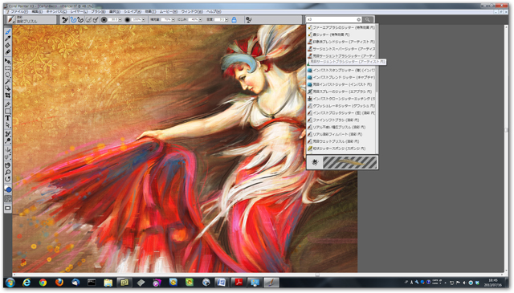The width and height of the screenshot is (514, 293).
Task: Select the Shape Selection arrow tool
Action: pos(7,125)
